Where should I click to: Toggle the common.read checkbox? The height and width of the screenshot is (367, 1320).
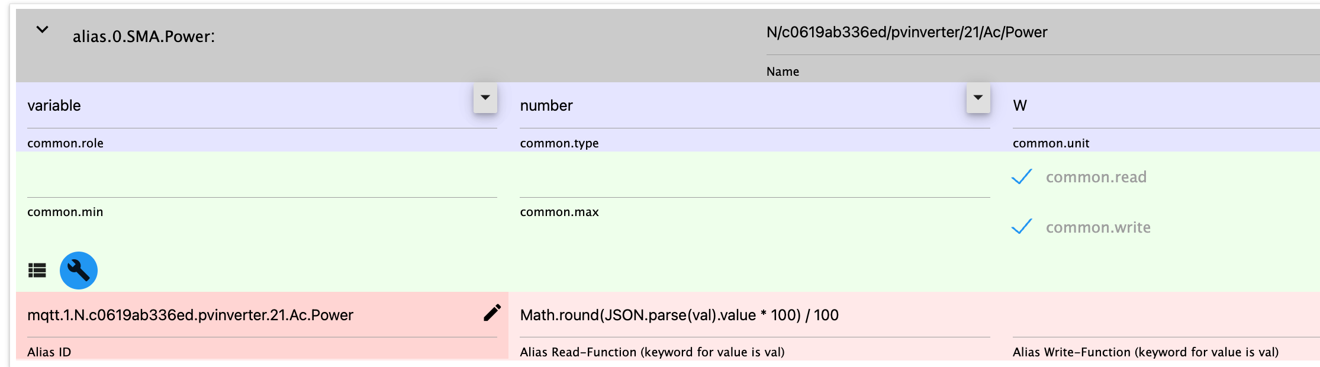[1022, 177]
